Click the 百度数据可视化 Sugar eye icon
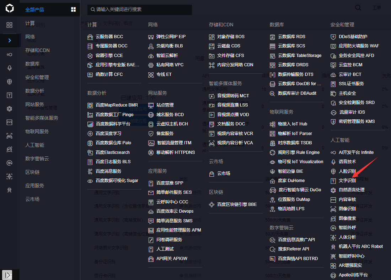Screen dimensions: 391x280 tap(90, 181)
